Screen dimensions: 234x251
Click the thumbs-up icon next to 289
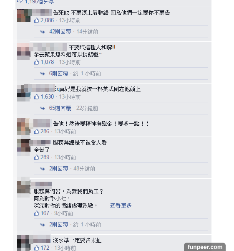(x=36, y=157)
